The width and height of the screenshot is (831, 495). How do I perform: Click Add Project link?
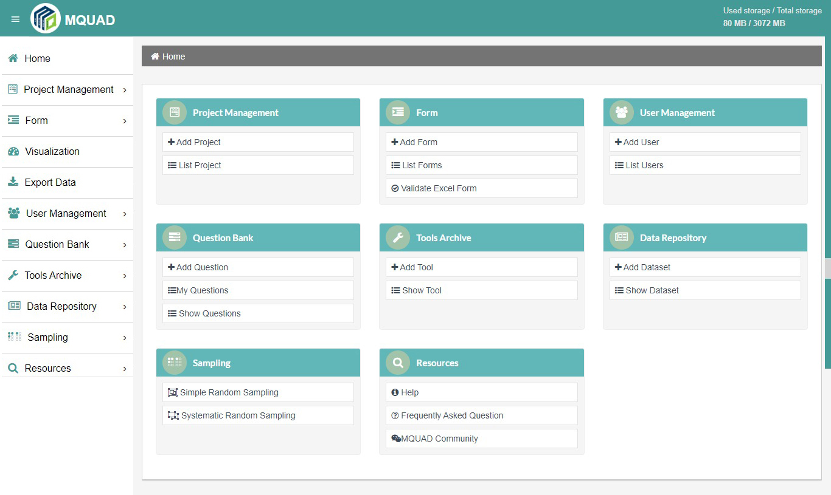coord(198,142)
